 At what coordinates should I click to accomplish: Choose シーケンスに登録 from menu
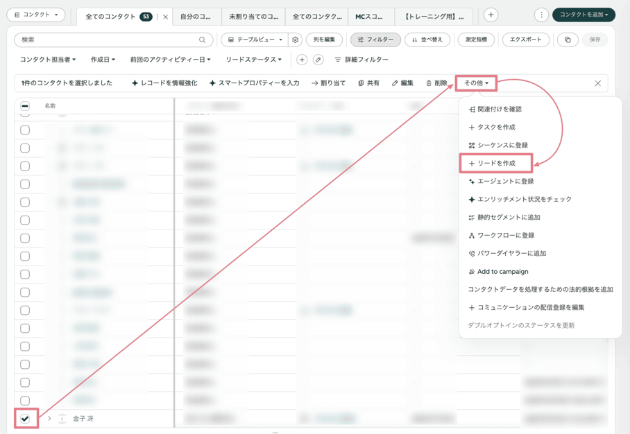[x=498, y=146]
